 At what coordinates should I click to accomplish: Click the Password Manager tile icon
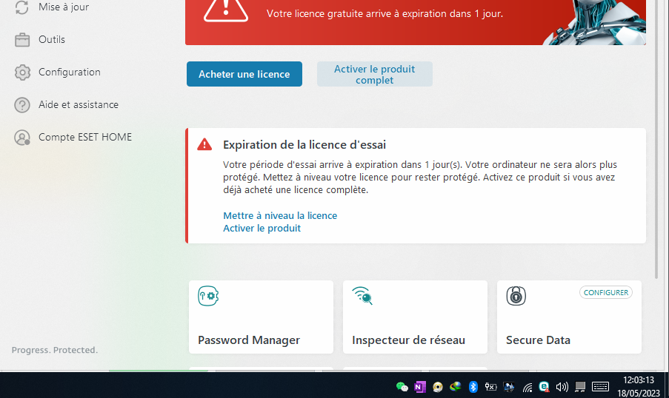tap(208, 296)
